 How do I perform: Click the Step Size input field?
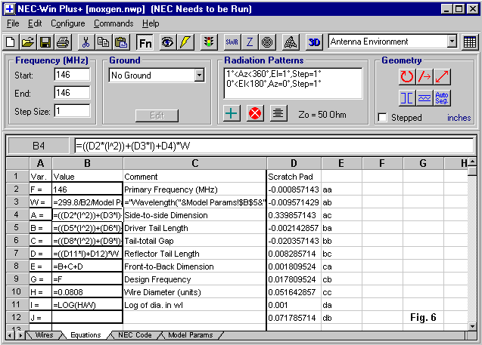(x=72, y=110)
